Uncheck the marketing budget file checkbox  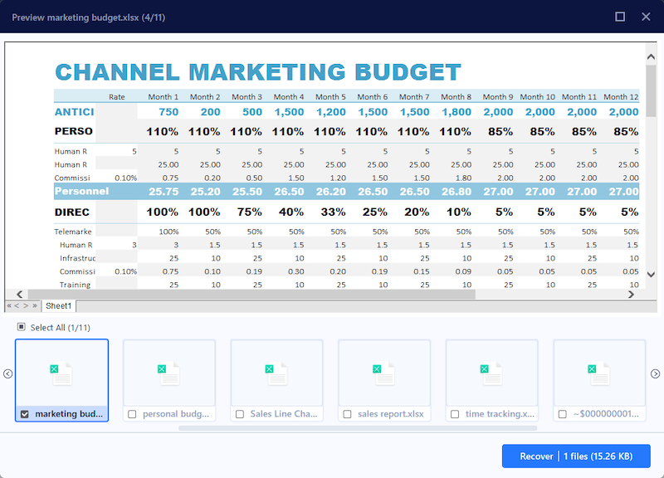coord(24,414)
